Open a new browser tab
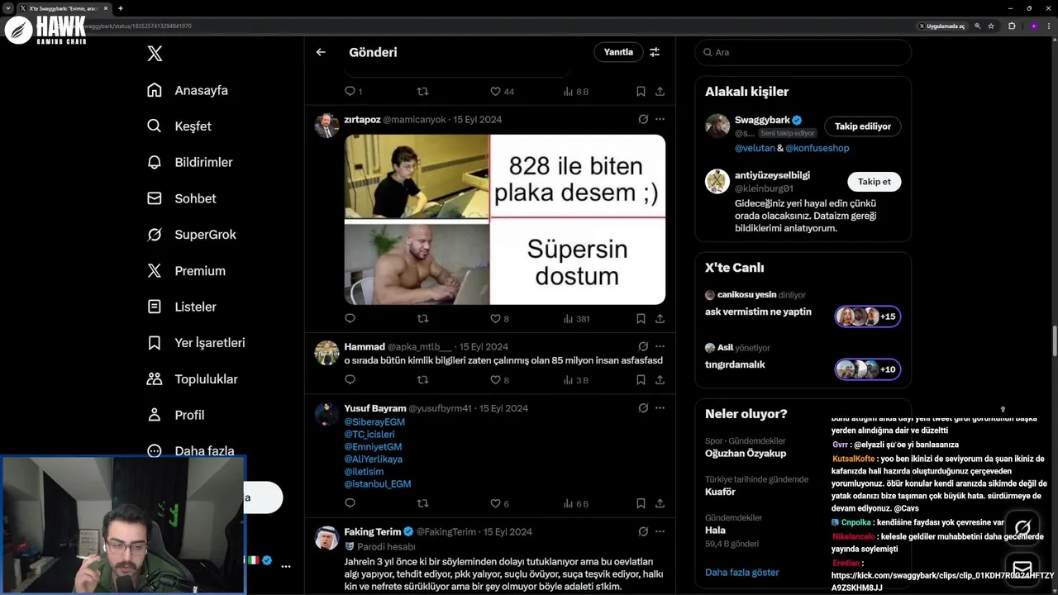 point(121,8)
